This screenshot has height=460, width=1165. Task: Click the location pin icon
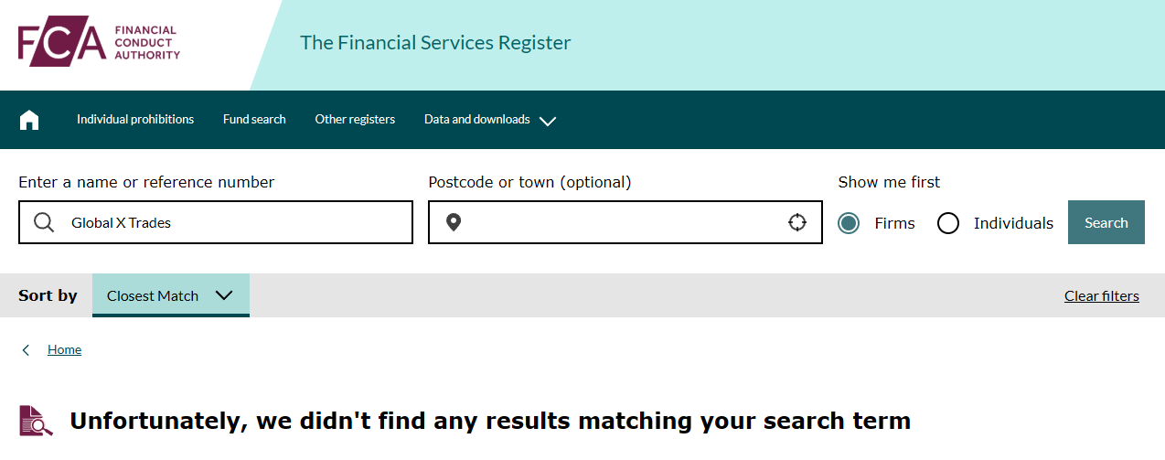click(453, 222)
